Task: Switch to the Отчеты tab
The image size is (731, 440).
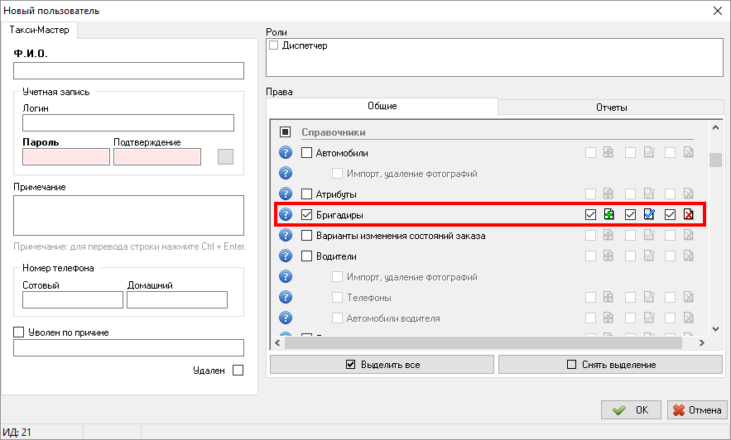Action: 611,108
